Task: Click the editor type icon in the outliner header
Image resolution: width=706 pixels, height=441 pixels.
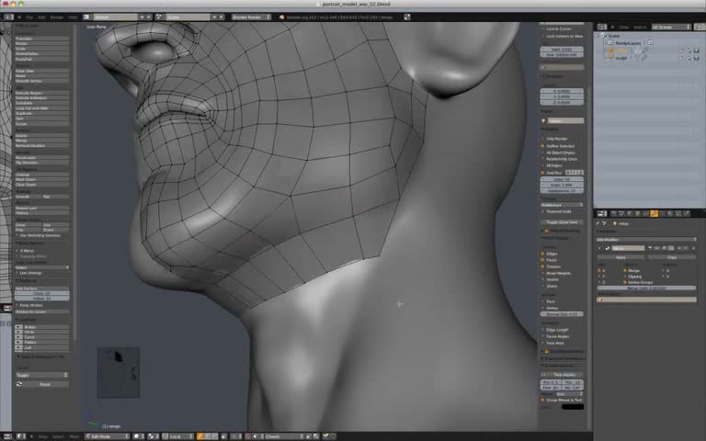Action: point(599,27)
